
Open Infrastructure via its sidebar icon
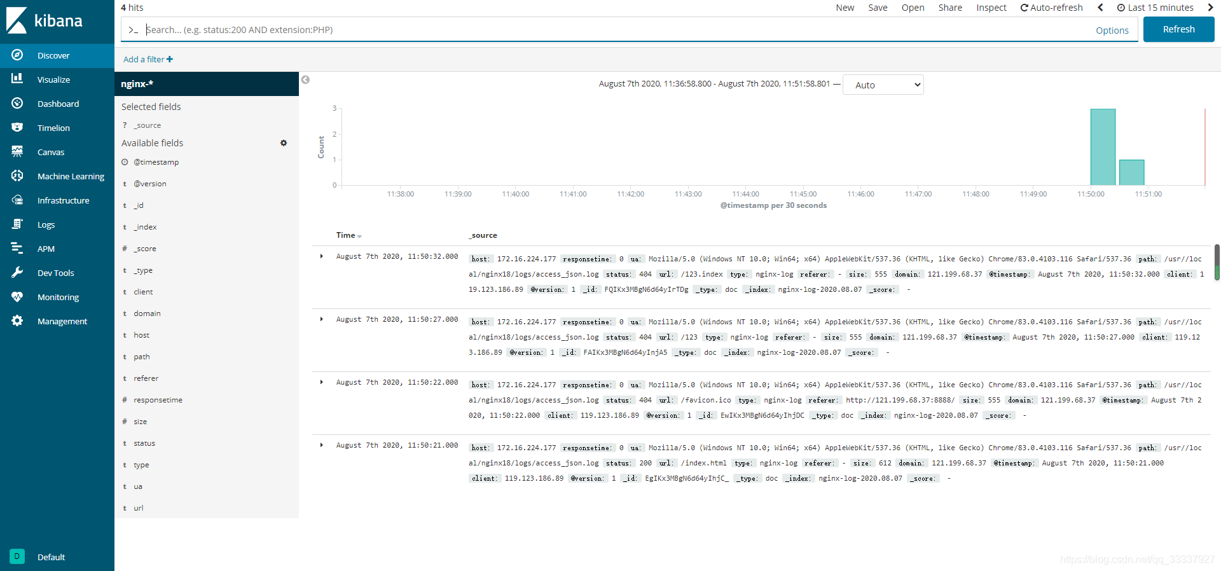[17, 200]
